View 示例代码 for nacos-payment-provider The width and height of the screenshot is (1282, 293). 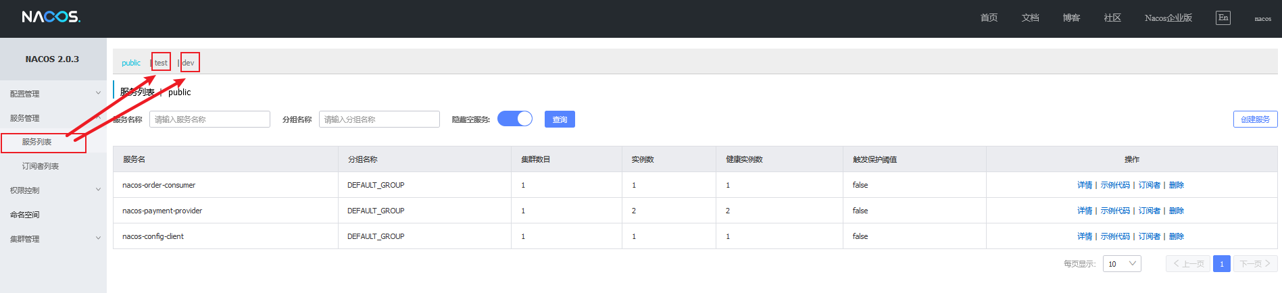tap(1115, 211)
